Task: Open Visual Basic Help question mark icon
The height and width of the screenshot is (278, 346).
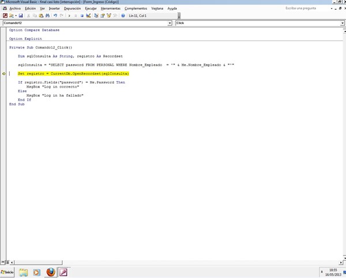Action: (x=123, y=16)
